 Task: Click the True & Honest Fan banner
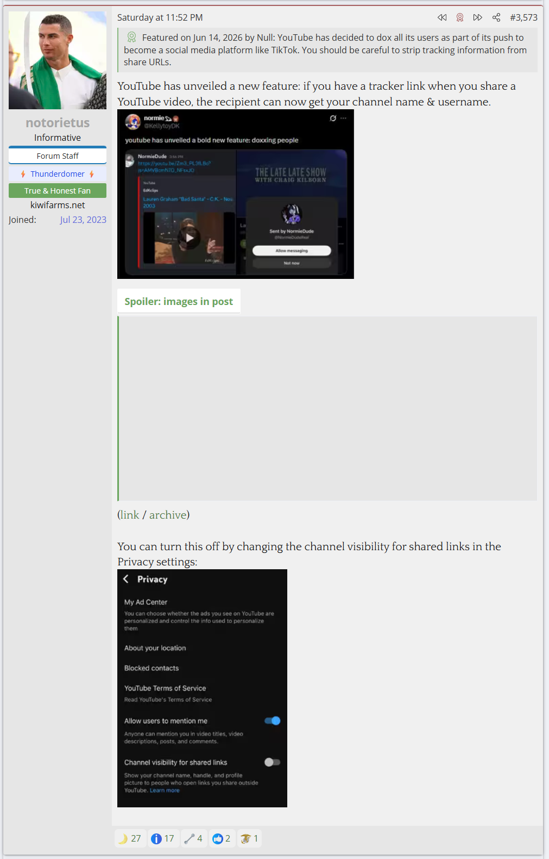(x=58, y=191)
